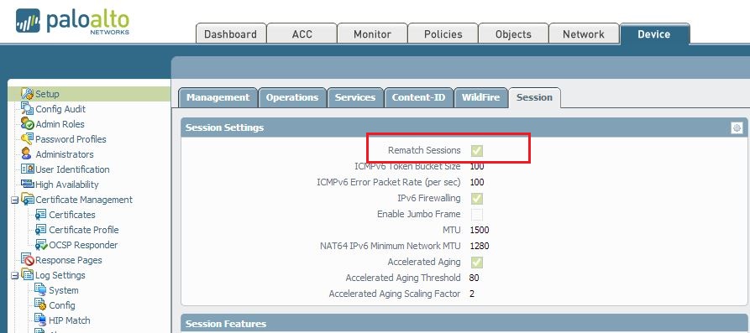750x333 pixels.
Task: Open Config Audit in the sidebar
Action: click(60, 109)
